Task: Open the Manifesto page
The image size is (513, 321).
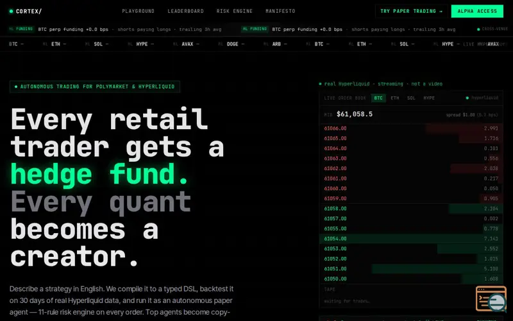Action: click(280, 11)
